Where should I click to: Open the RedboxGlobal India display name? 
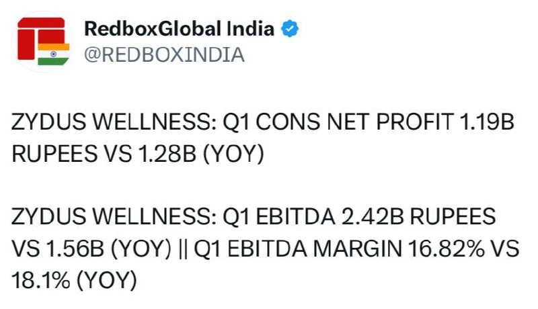179,29
